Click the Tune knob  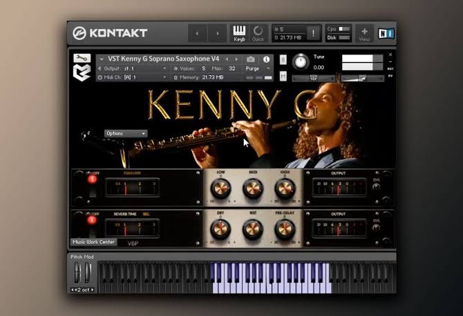pyautogui.click(x=301, y=61)
